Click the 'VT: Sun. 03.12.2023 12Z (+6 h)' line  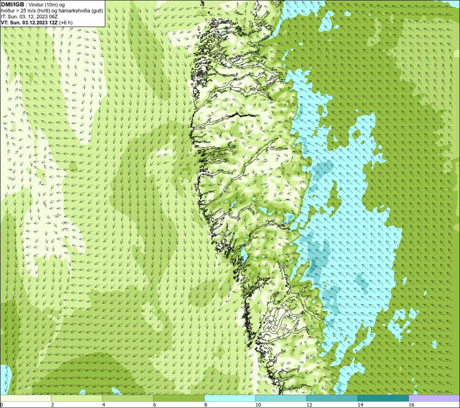pyautogui.click(x=37, y=23)
